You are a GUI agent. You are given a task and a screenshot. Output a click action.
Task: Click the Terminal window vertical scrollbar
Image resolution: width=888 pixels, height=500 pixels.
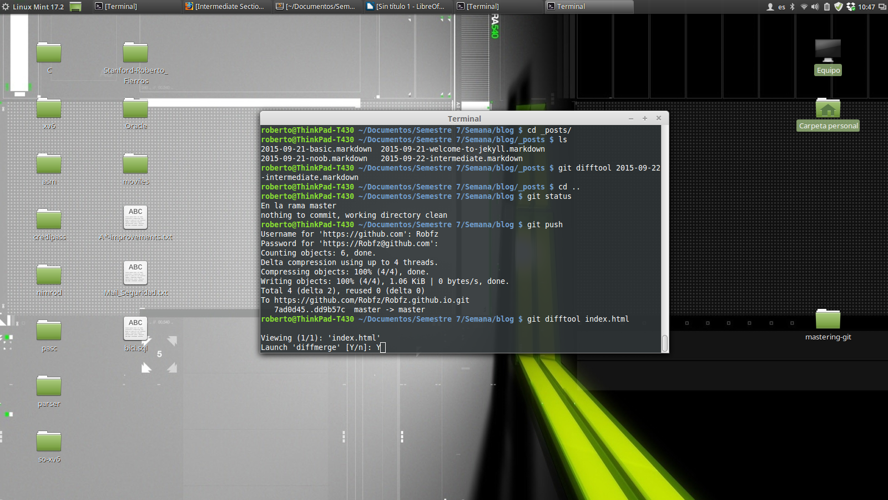point(664,342)
